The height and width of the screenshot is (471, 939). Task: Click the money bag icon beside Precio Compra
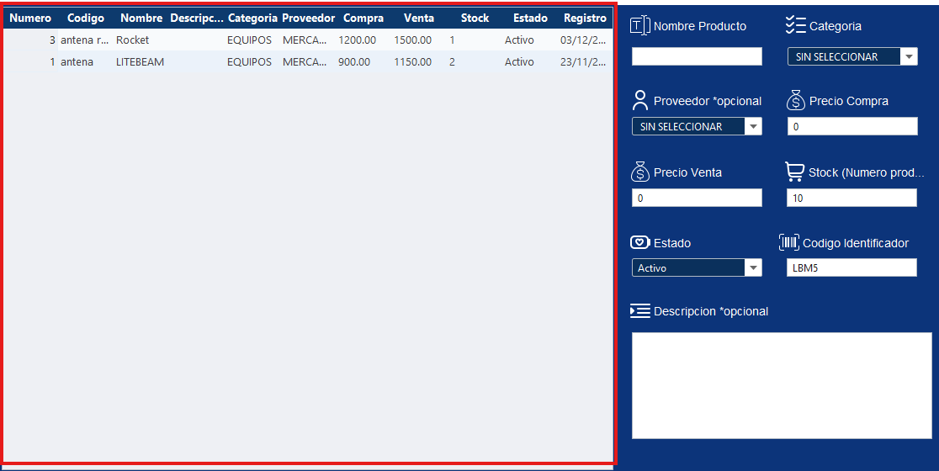tap(796, 101)
